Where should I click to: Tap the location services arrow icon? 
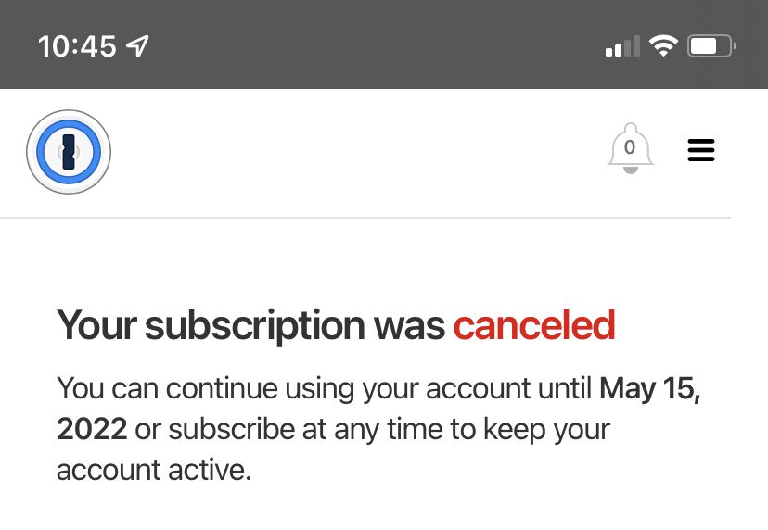point(138,45)
